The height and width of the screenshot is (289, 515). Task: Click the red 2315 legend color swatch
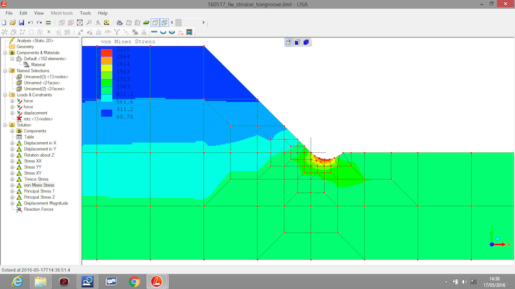click(107, 49)
